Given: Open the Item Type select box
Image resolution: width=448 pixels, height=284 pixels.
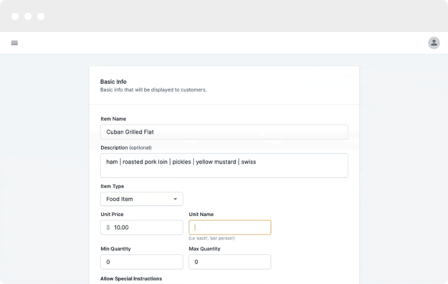Looking at the screenshot, I should point(142,199).
